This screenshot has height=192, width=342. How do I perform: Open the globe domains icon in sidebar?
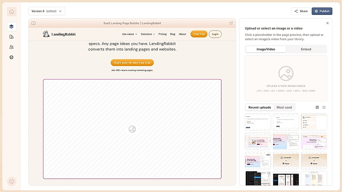pyautogui.click(x=11, y=57)
